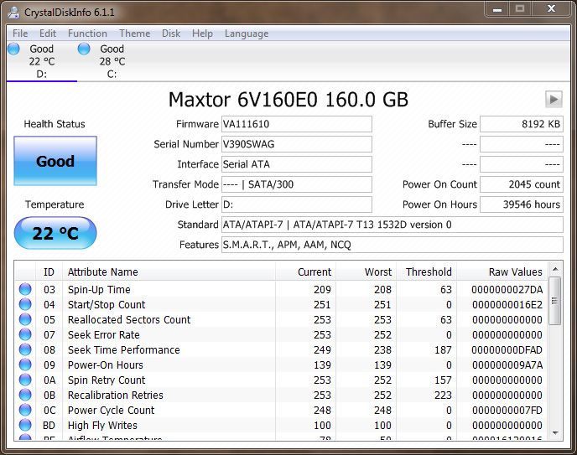Click the Buffer Size field 8192 KB

coord(522,124)
